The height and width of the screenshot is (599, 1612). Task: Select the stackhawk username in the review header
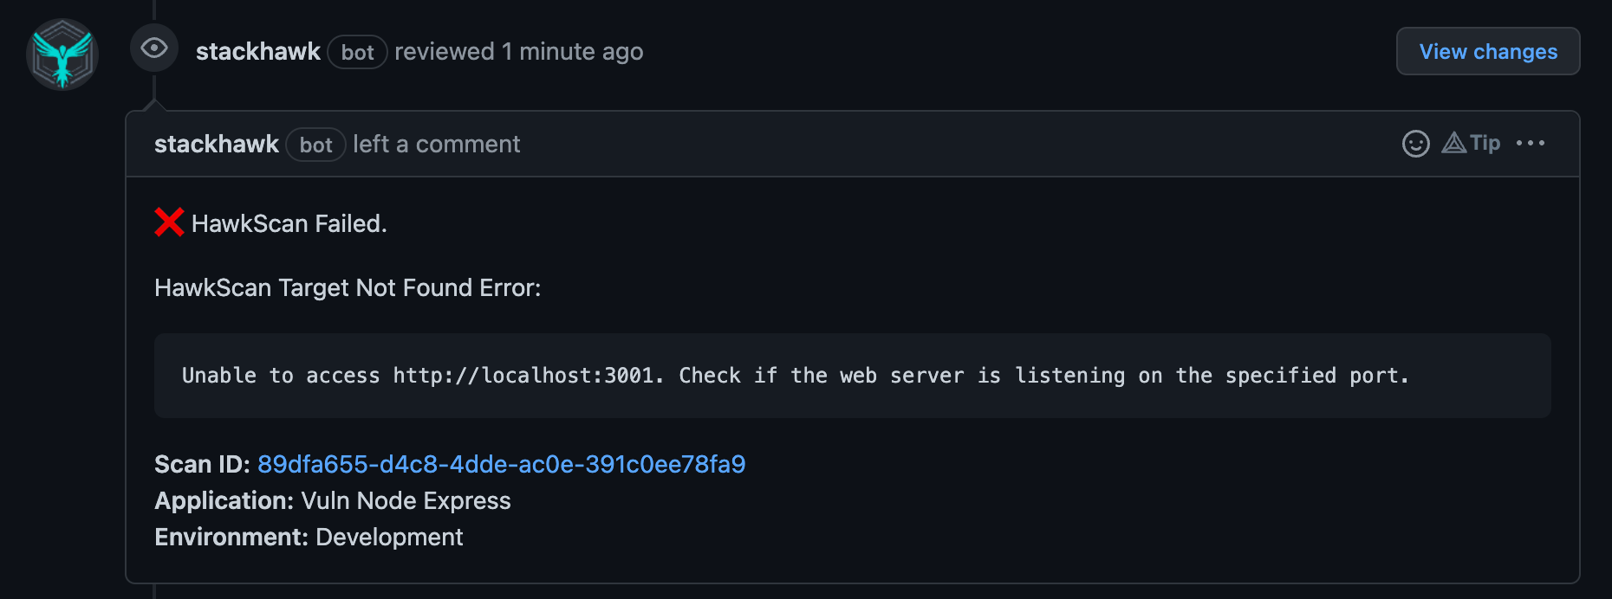258,51
